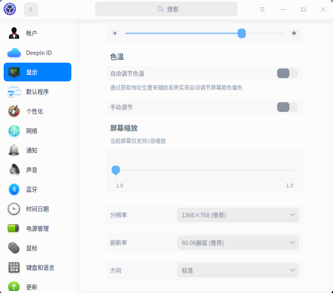The image size is (333, 293).
Task: Click the 分辨率 label
Action: pos(119,215)
